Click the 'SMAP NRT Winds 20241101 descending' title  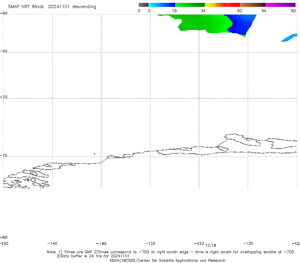[x=52, y=7]
